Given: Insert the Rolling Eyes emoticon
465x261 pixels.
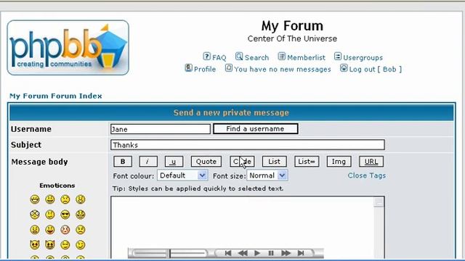Looking at the screenshot, I should [x=65, y=245].
